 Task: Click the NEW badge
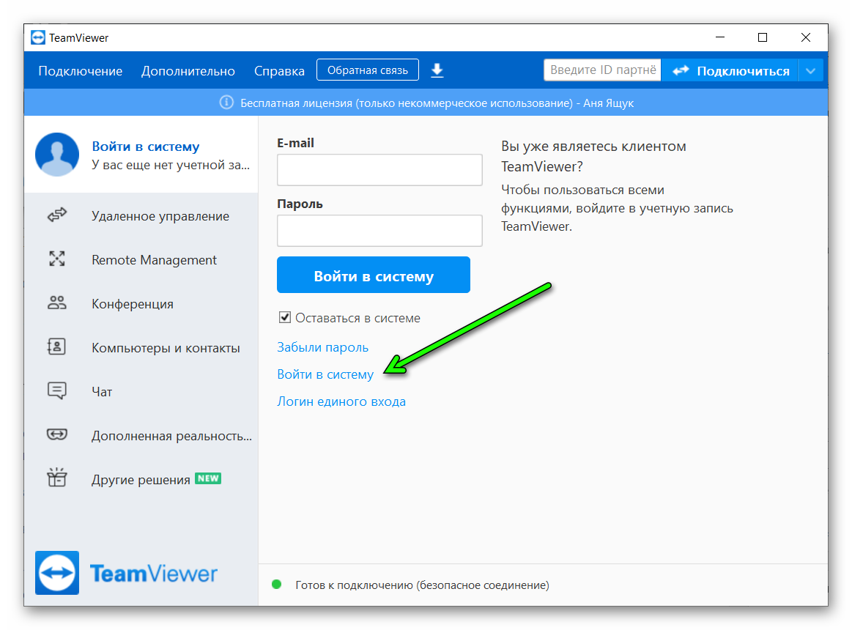(x=208, y=478)
